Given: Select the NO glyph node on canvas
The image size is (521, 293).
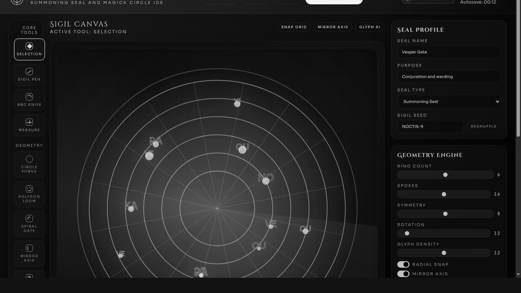Looking at the screenshot, I should click(x=266, y=181).
